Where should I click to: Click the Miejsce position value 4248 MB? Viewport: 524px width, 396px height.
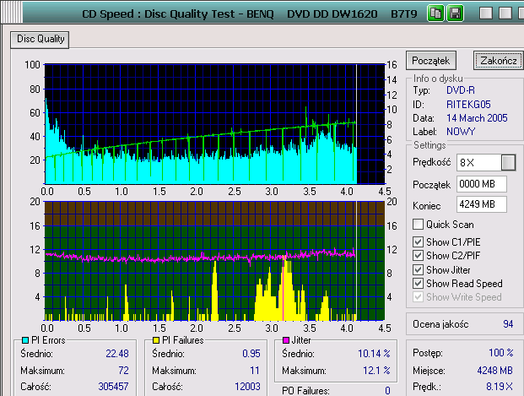(494, 371)
